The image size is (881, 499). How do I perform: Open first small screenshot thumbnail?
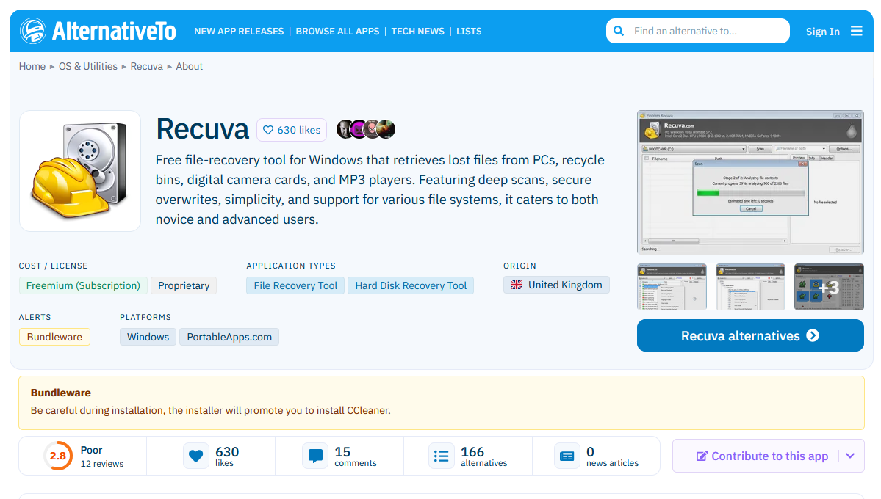pos(672,287)
